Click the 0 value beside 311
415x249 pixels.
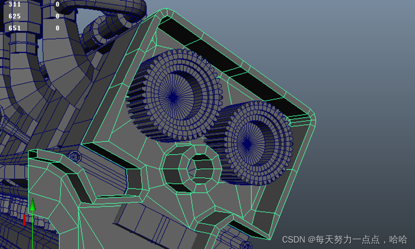click(x=58, y=4)
